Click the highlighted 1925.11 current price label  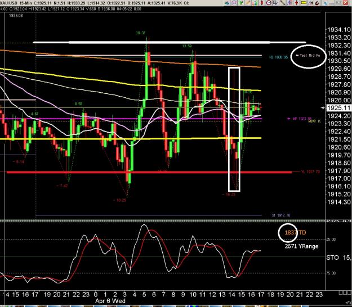338,108
